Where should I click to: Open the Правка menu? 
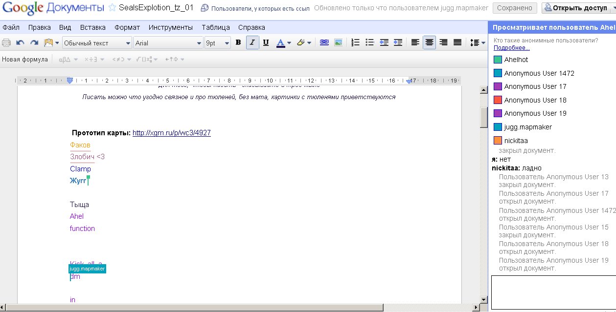click(39, 27)
